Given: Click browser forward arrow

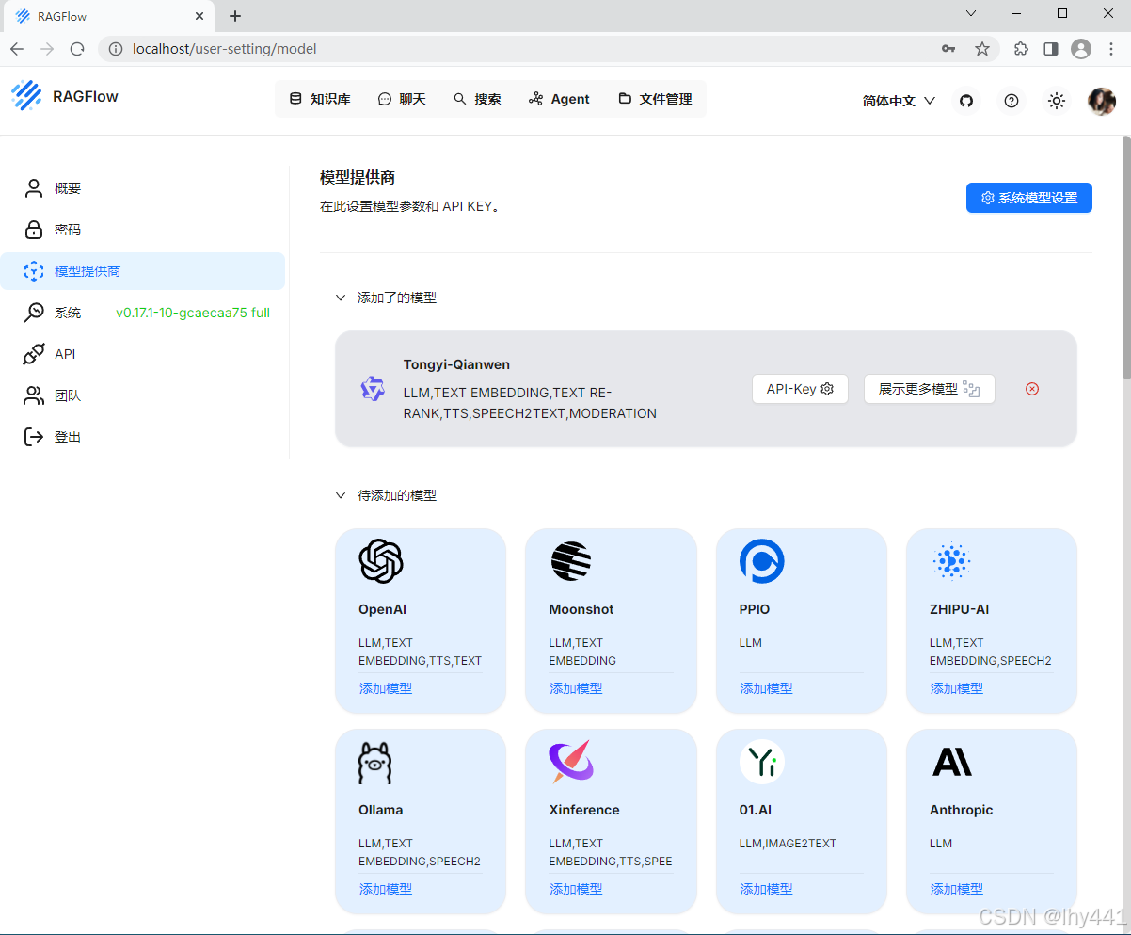Looking at the screenshot, I should pyautogui.click(x=47, y=49).
